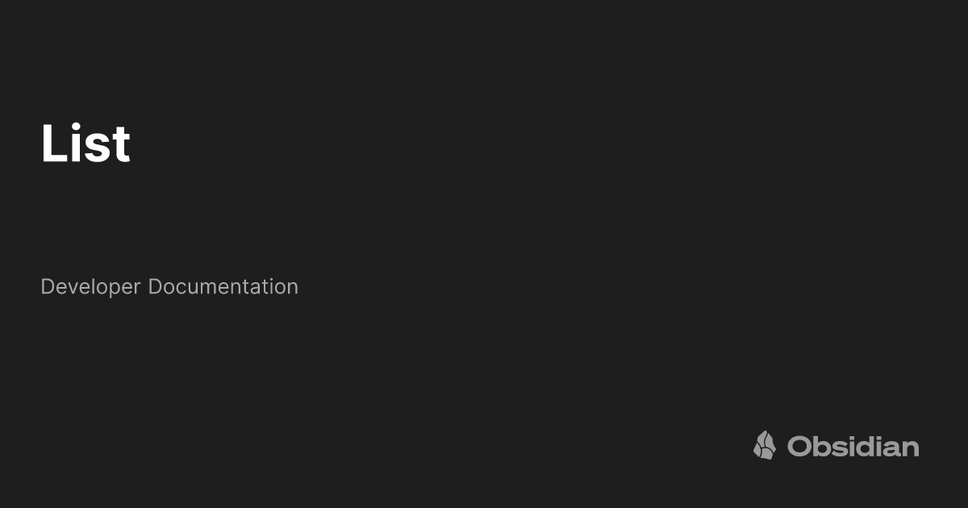Select the "Developer Documentation" subtitle

pyautogui.click(x=169, y=286)
